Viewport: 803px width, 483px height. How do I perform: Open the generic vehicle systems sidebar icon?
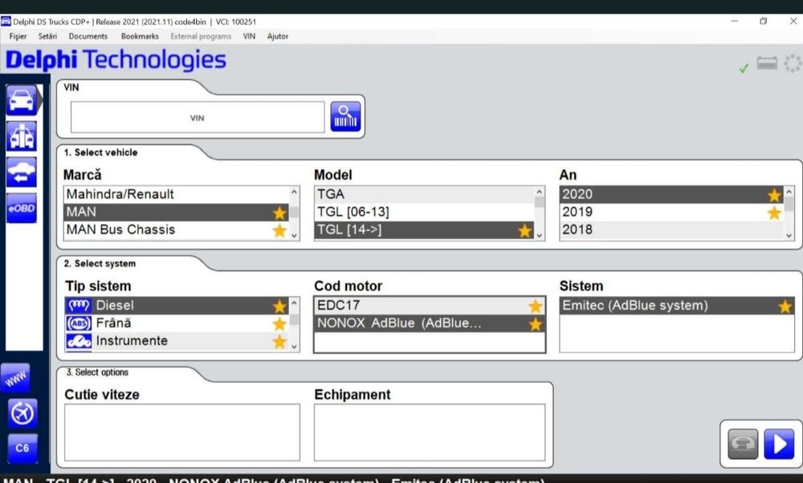point(22,136)
